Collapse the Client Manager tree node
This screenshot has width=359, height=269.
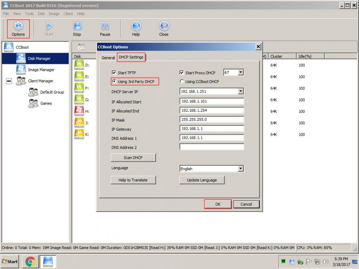[x=9, y=81]
